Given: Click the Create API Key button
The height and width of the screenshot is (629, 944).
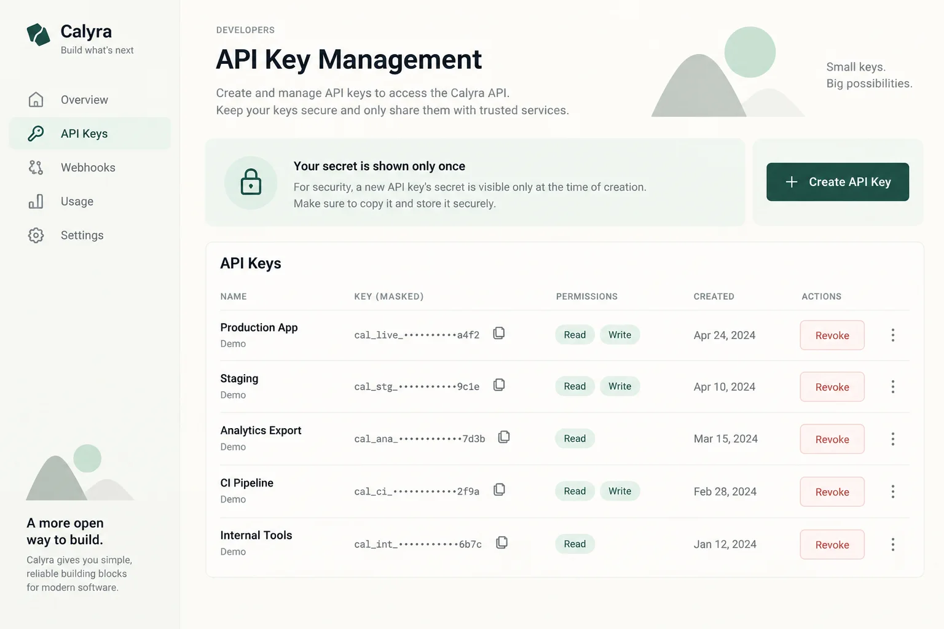Looking at the screenshot, I should [x=838, y=182].
